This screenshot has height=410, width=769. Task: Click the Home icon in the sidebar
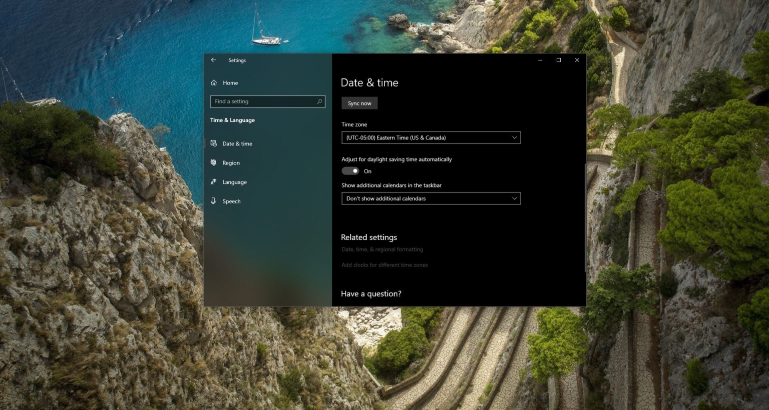tap(213, 82)
